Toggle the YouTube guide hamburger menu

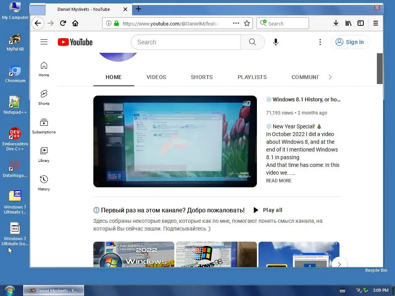coord(44,42)
